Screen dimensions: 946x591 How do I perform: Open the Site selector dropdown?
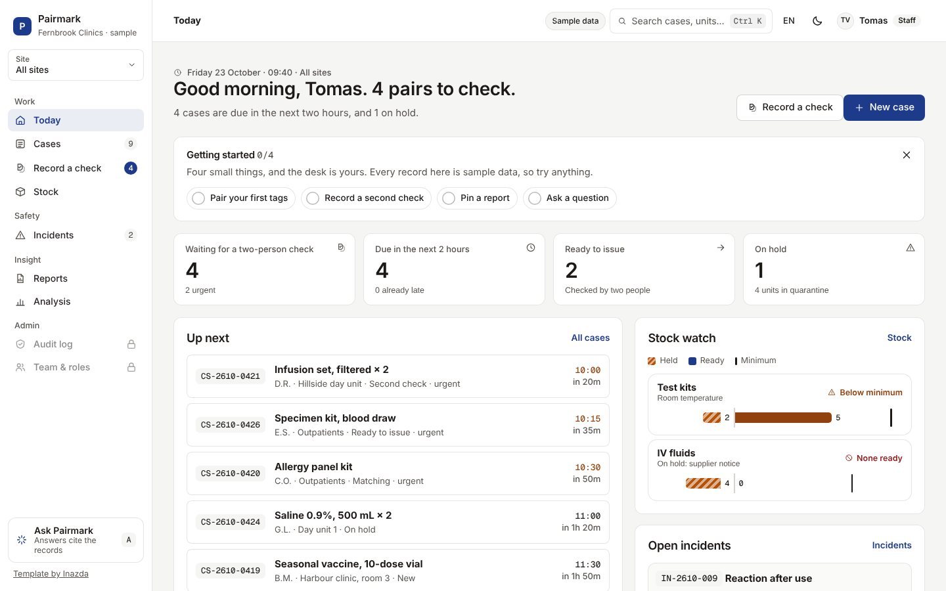tap(76, 65)
